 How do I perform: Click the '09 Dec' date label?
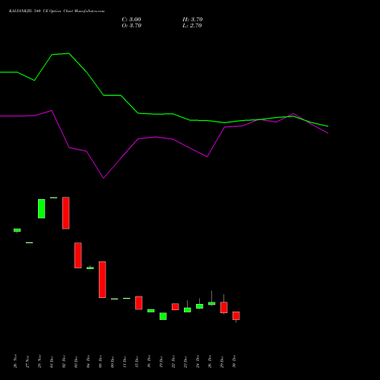point(112,362)
